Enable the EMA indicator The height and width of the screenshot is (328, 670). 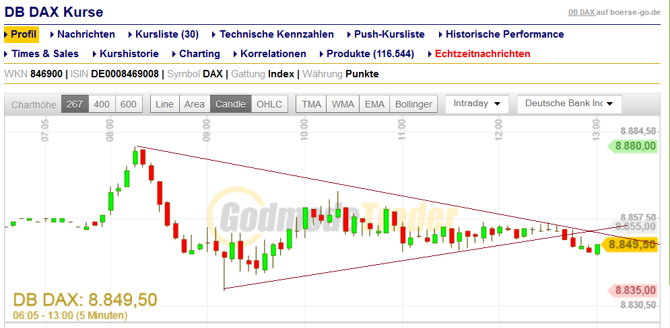[x=374, y=104]
